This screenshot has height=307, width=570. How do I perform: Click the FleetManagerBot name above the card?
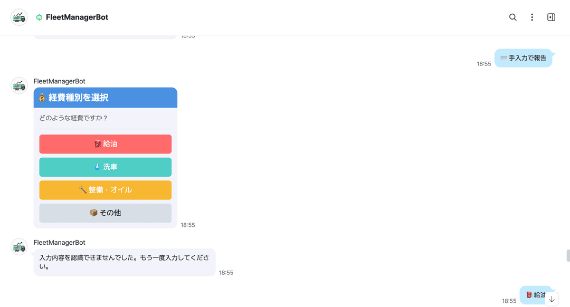[x=59, y=81]
